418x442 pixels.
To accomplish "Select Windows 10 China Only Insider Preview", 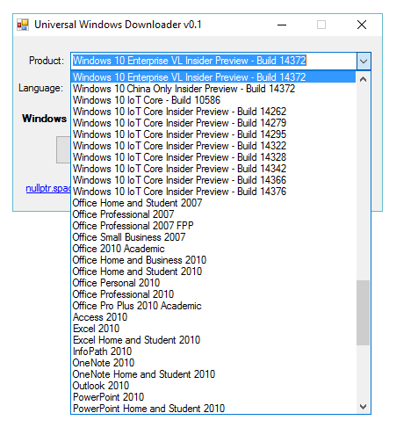I will pyautogui.click(x=213, y=89).
